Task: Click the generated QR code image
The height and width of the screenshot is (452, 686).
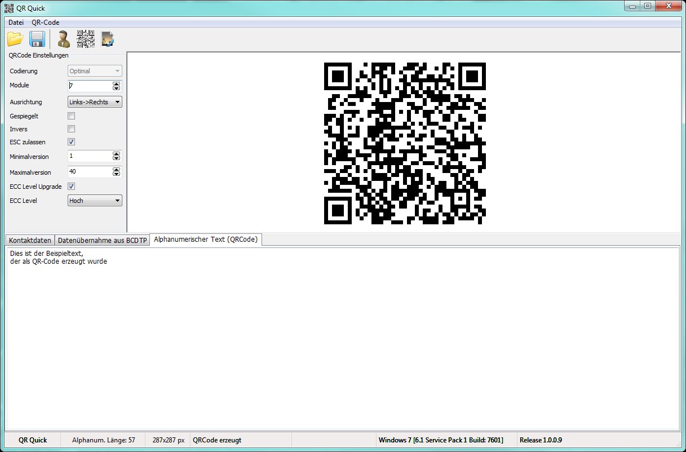Action: pyautogui.click(x=405, y=143)
